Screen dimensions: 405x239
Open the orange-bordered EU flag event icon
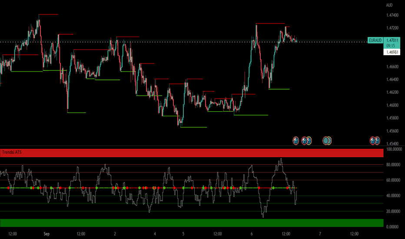coord(326,140)
